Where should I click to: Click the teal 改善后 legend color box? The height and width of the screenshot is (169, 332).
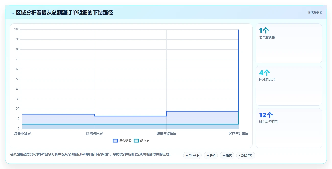click(136, 140)
